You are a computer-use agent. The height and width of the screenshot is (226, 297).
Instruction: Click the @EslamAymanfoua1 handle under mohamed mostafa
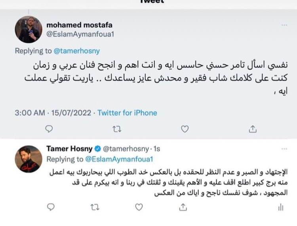81,34
